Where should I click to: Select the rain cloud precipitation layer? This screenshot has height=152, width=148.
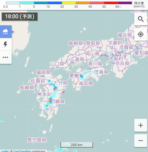click(6, 32)
